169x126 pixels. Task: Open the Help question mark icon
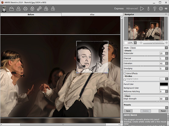point(155,9)
